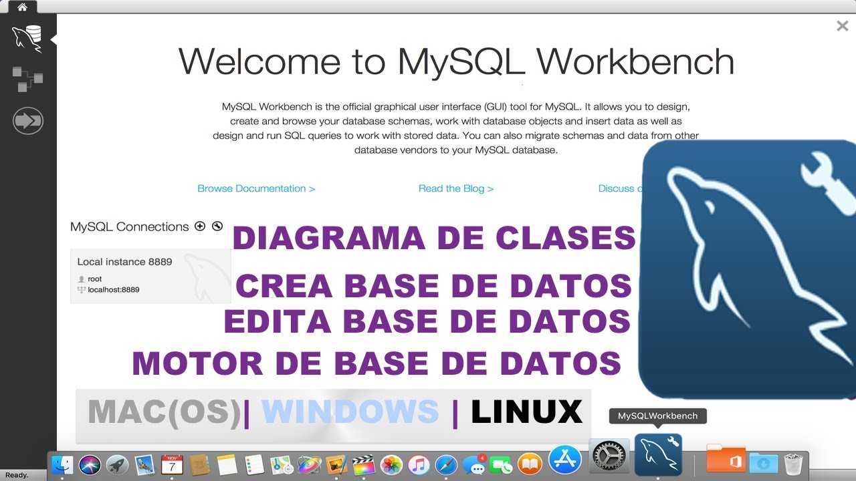Open Calendar in the dock

click(172, 465)
